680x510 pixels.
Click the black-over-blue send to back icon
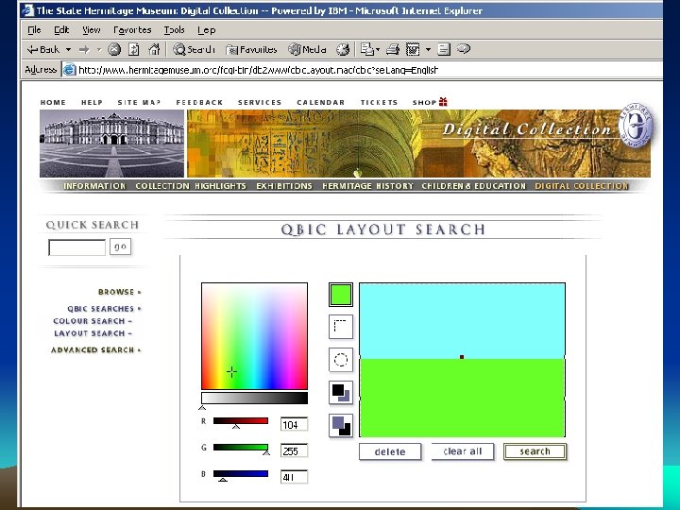(341, 393)
